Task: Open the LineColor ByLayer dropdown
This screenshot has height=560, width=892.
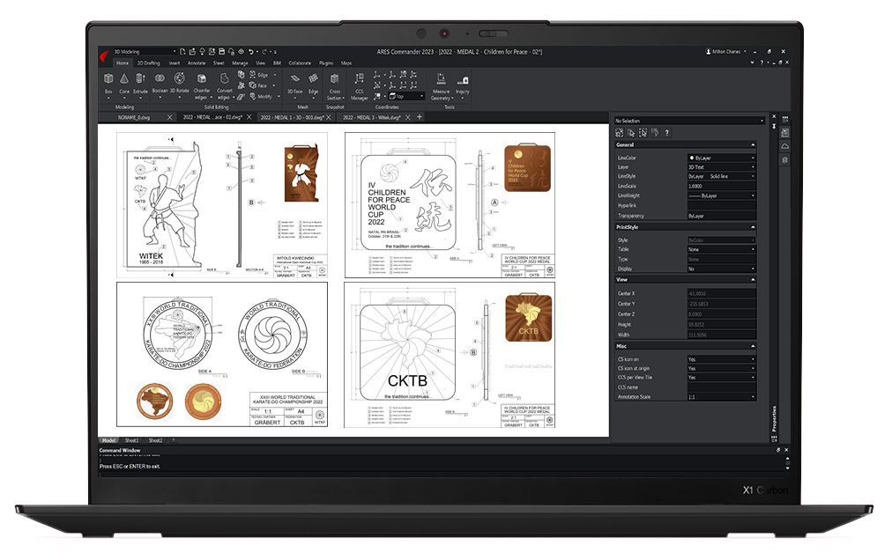Action: click(x=721, y=158)
